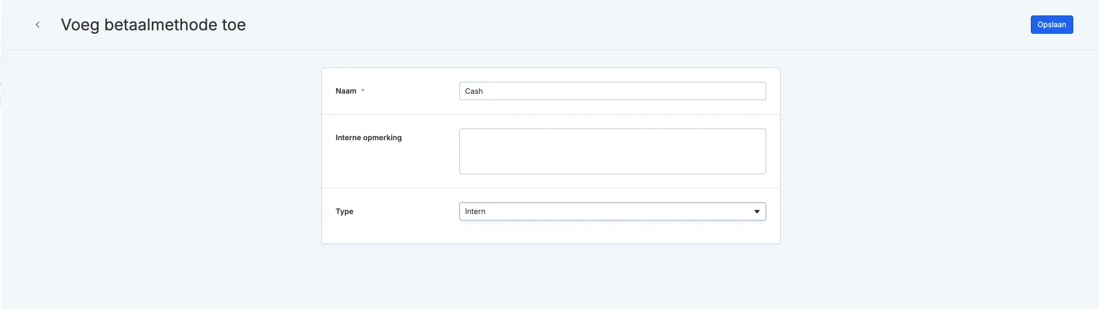Click inside the Interne opmerking text area
The image size is (1099, 309).
[x=612, y=151]
